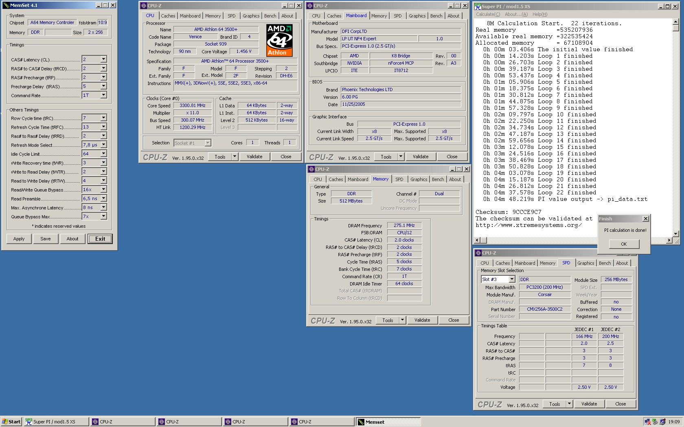Click the Super PI vertical scrollbar up arrow
This screenshot has height=427, width=684.
[676, 23]
